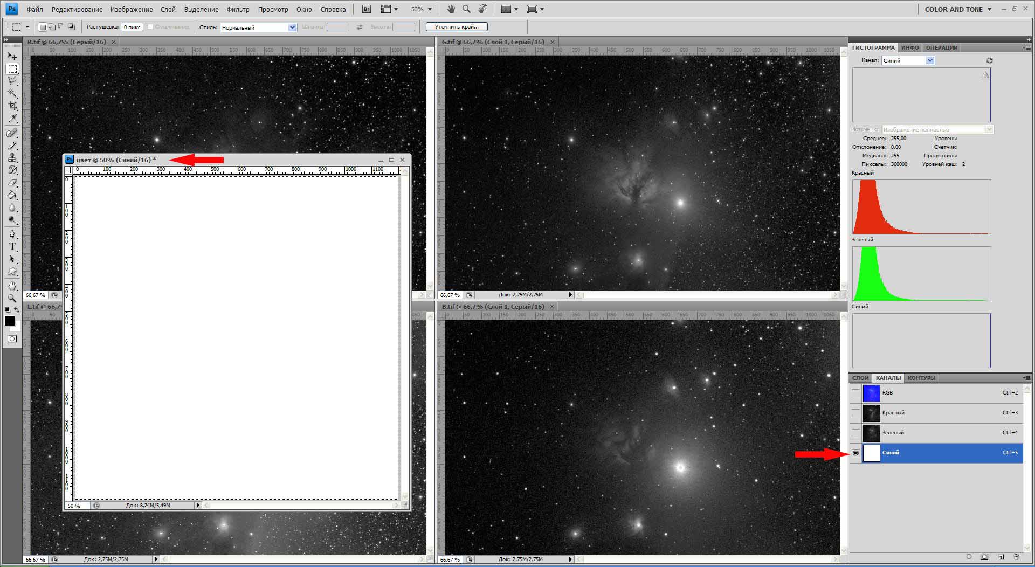Switch to the Слои tab
Image resolution: width=1035 pixels, height=567 pixels.
click(x=860, y=378)
